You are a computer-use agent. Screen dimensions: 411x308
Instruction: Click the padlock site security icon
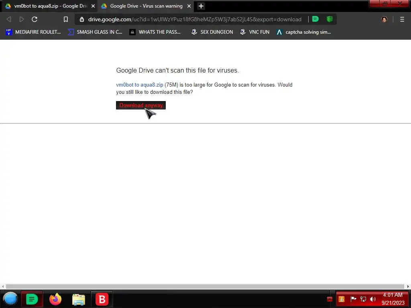82,19
